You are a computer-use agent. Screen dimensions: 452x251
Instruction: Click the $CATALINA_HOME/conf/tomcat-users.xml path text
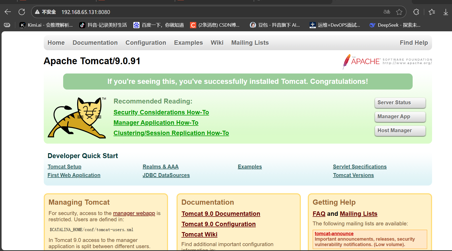(x=92, y=230)
